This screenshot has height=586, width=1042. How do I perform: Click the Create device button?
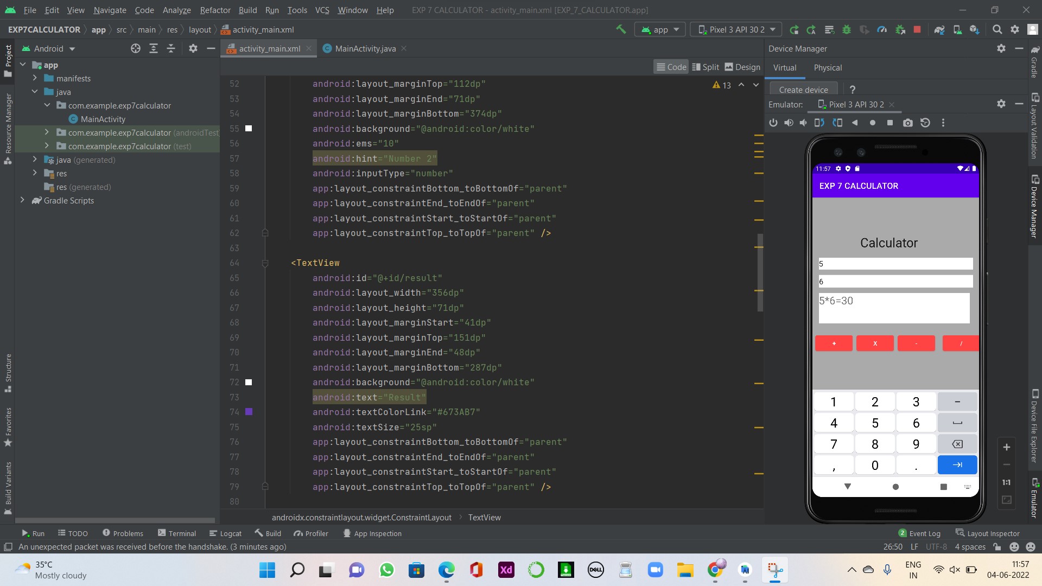803,90
